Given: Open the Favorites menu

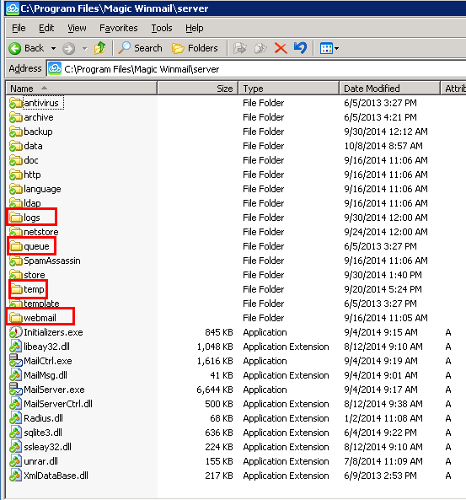Looking at the screenshot, I should click(119, 28).
